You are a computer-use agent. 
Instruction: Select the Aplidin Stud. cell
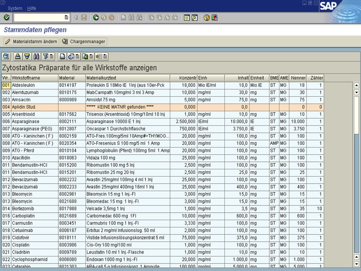(35, 107)
